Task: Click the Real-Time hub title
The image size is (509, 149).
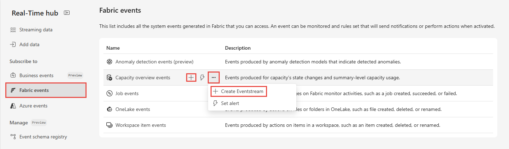Action: 35,13
